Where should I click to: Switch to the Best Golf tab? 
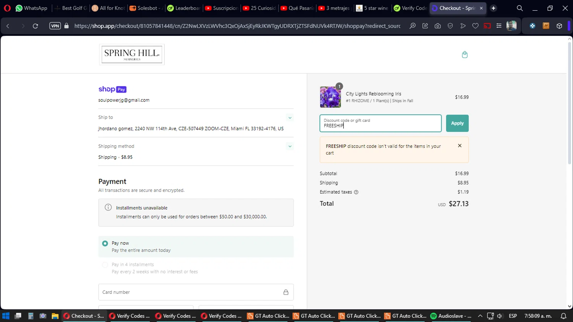pos(71,8)
